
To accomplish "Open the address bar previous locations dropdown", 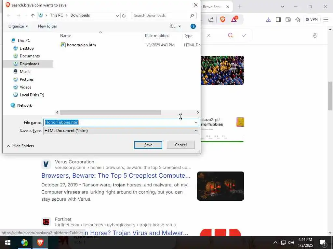I will pyautogui.click(x=117, y=16).
